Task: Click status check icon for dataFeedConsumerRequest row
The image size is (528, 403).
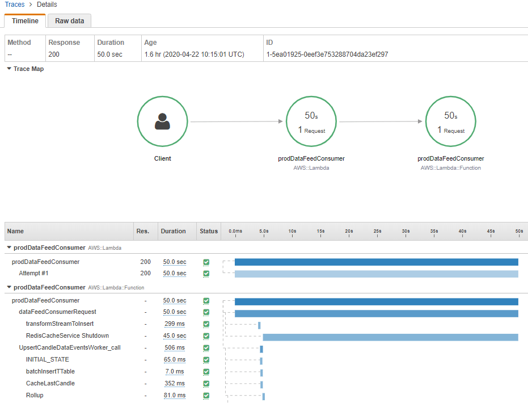Action: pyautogui.click(x=206, y=312)
